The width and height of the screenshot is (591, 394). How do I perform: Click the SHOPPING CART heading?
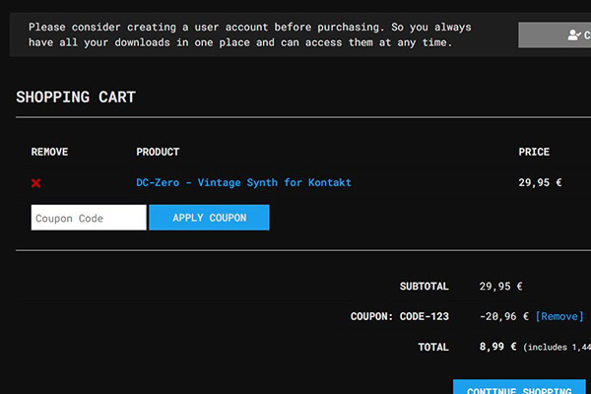pos(76,98)
